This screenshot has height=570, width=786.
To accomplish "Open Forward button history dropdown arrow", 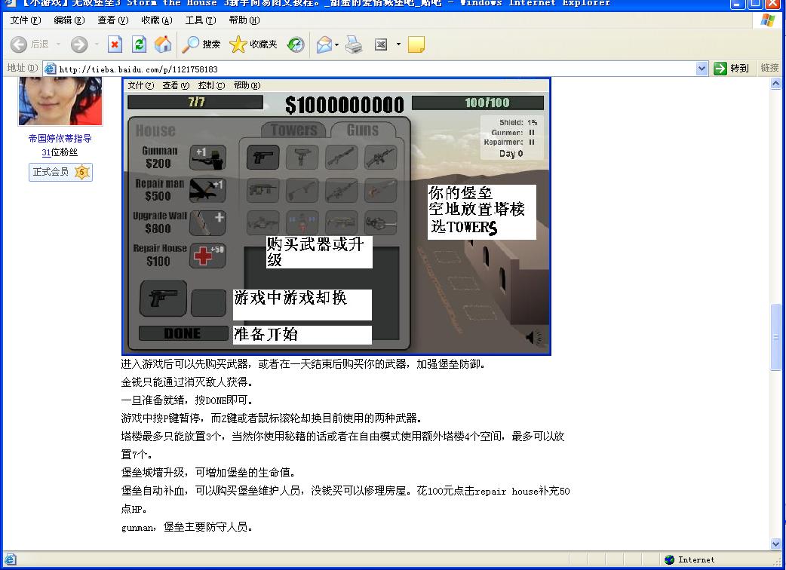I will click(x=97, y=44).
